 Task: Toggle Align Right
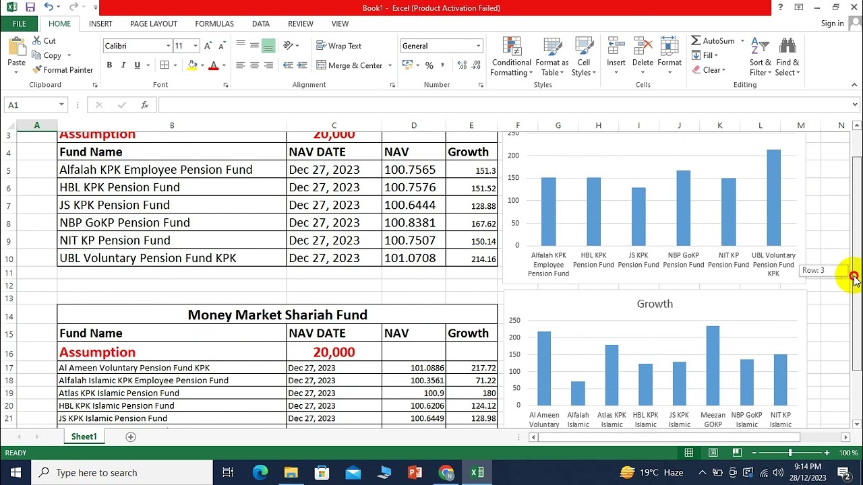(268, 65)
